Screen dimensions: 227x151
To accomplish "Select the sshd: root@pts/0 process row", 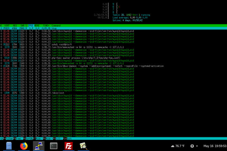I will (x=113, y=45).
